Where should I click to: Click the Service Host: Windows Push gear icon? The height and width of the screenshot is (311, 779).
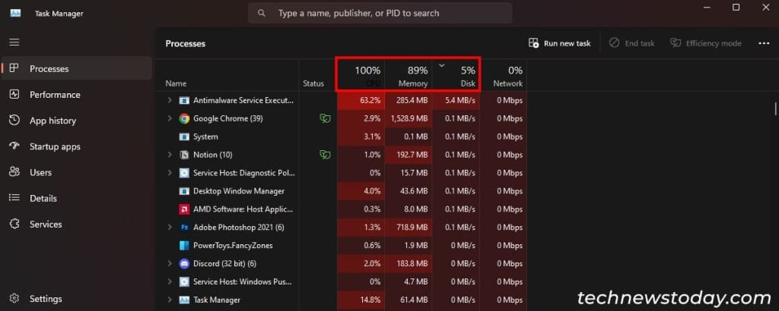[x=184, y=281]
